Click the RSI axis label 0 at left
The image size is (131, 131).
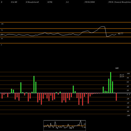click(1, 45)
